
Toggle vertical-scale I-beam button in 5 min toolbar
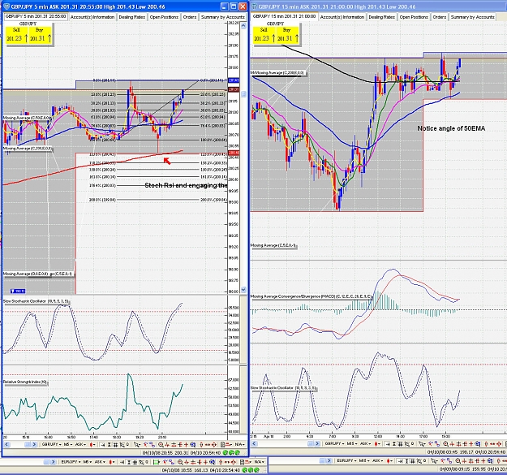pos(109,445)
